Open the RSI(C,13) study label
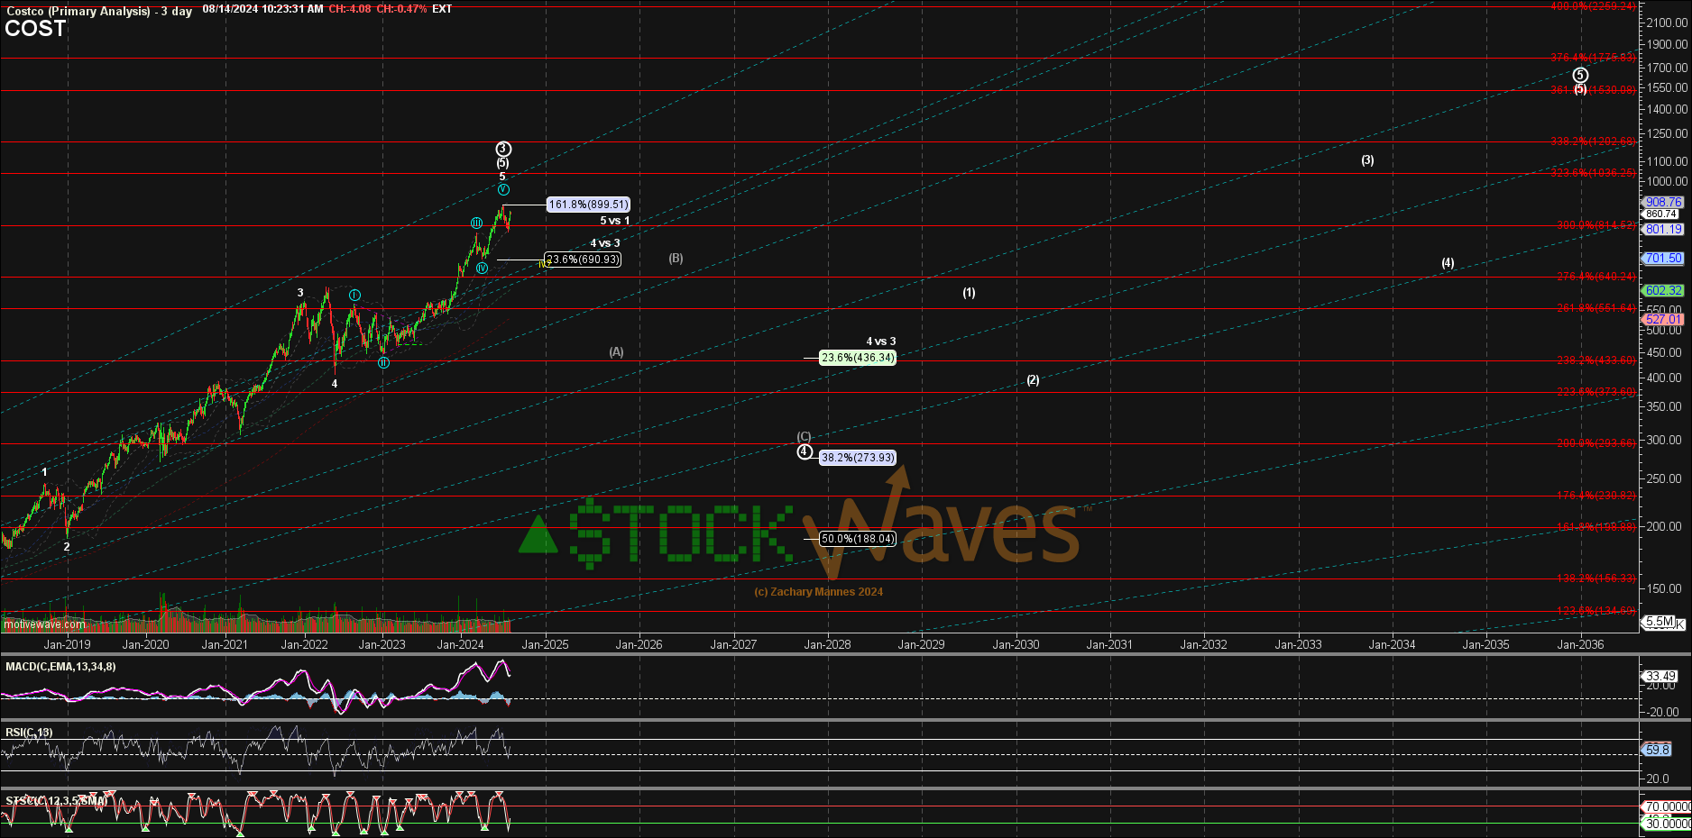The width and height of the screenshot is (1692, 838). pos(29,733)
